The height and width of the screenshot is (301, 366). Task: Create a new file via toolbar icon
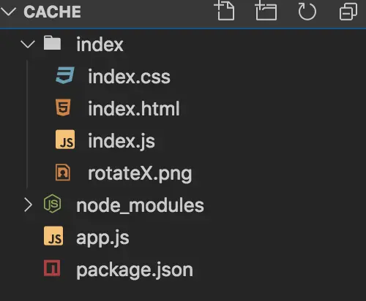224,11
